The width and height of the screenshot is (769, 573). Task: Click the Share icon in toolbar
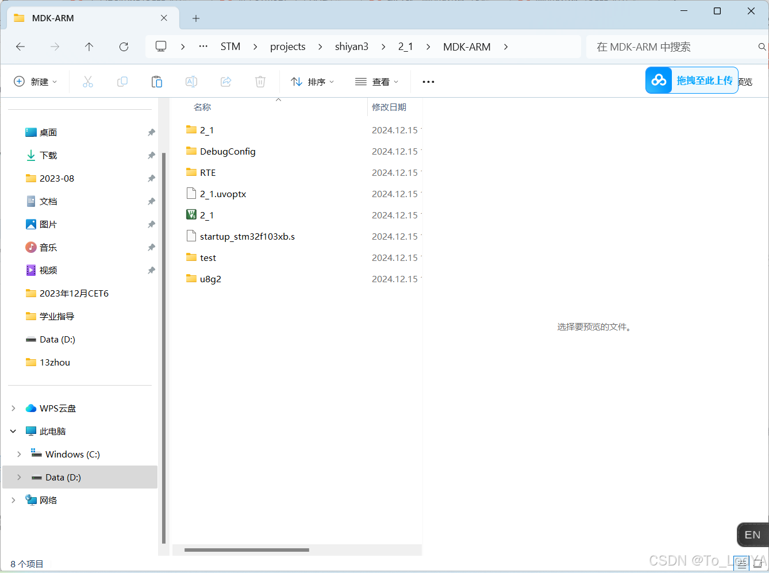226,82
